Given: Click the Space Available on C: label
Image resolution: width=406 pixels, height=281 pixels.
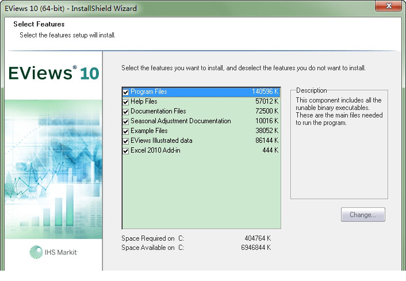Looking at the screenshot, I should (x=152, y=248).
